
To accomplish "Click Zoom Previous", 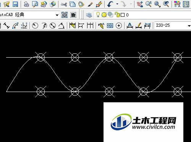I will [x=166, y=4].
